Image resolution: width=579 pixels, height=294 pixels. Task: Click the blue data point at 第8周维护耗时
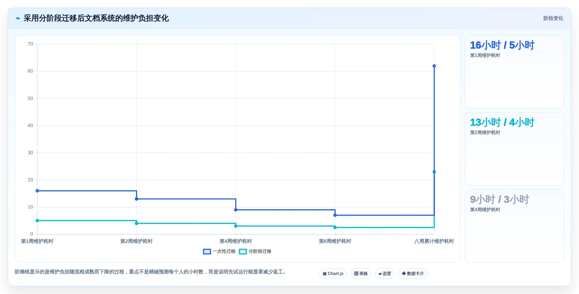(335, 215)
